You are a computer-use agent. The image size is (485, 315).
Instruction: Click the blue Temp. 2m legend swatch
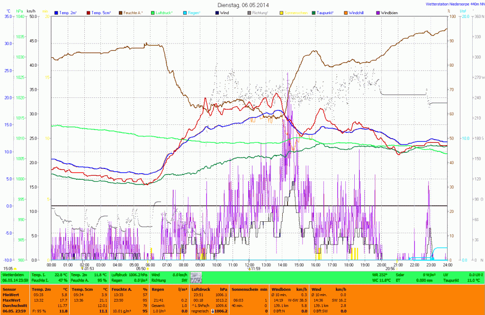56,12
